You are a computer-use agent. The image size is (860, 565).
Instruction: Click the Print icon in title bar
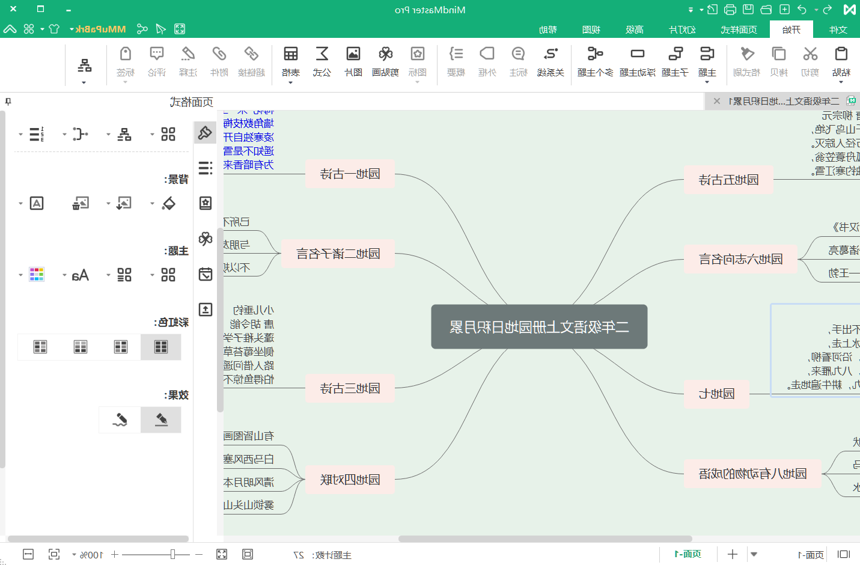click(730, 10)
